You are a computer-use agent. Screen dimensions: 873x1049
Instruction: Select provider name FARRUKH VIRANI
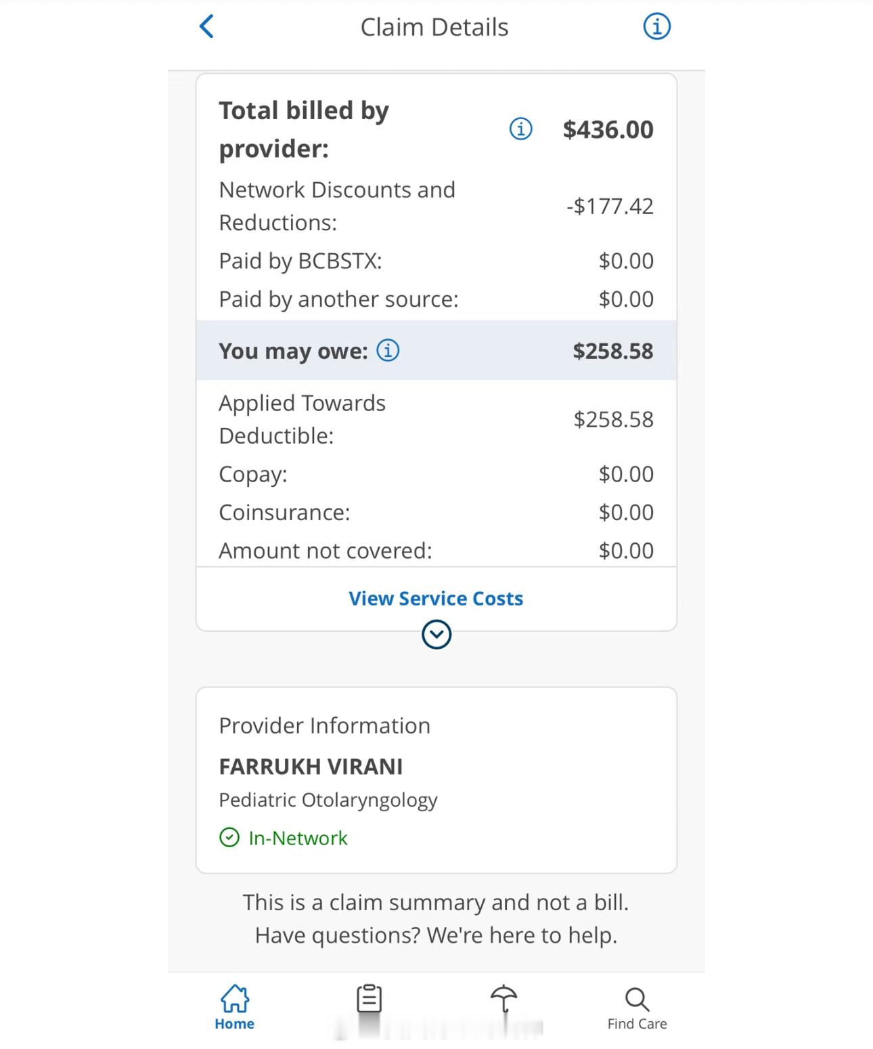[311, 767]
